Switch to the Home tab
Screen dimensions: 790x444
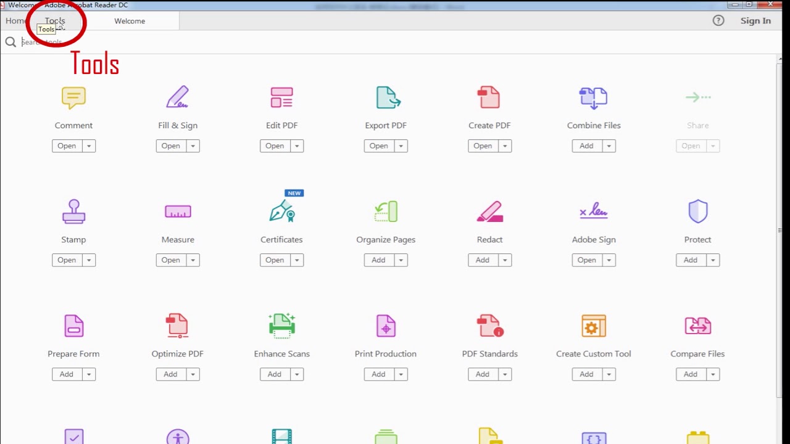pos(16,21)
